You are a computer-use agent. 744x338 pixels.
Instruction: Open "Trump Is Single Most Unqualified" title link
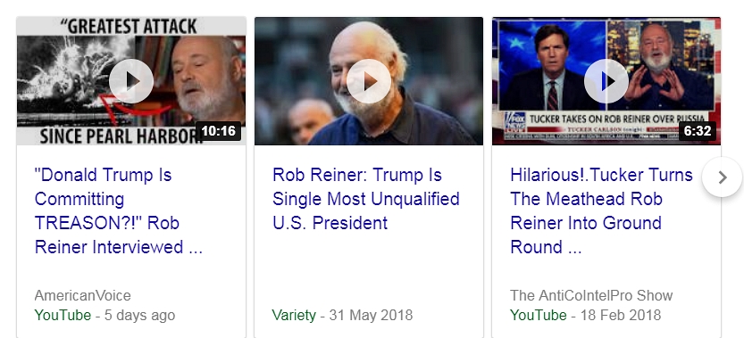point(366,199)
